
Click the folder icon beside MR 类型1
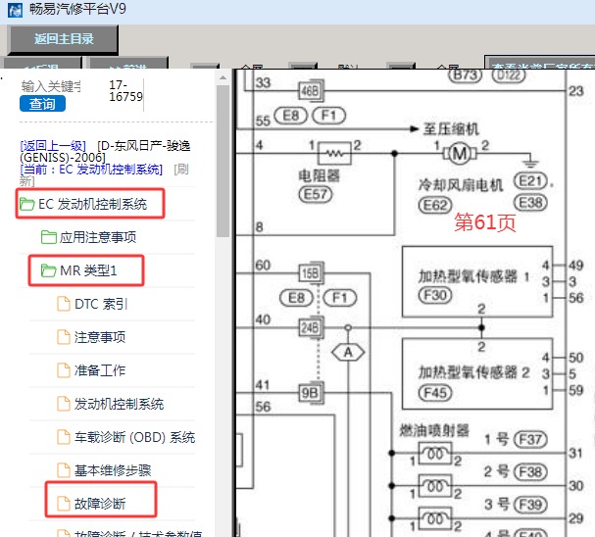(x=49, y=270)
